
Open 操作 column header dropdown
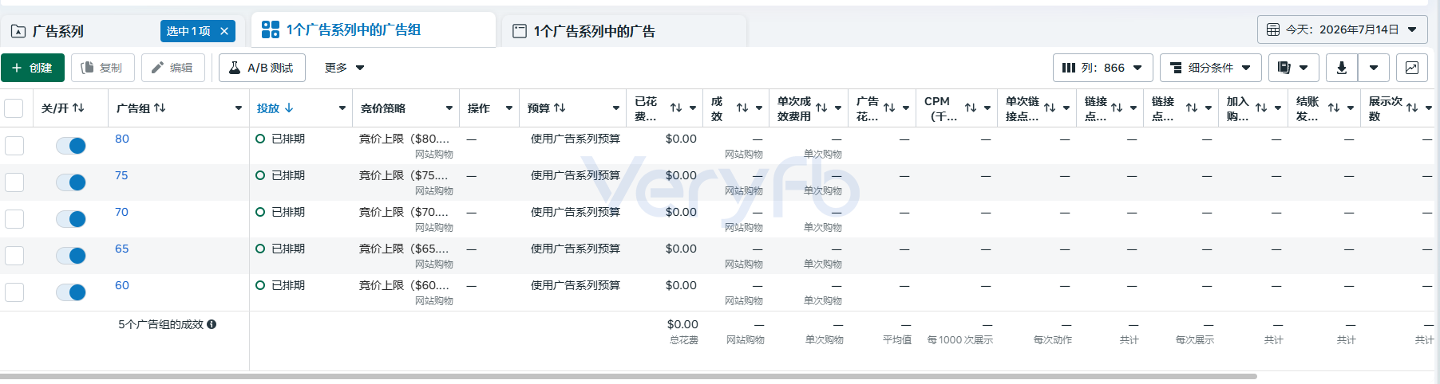click(509, 108)
